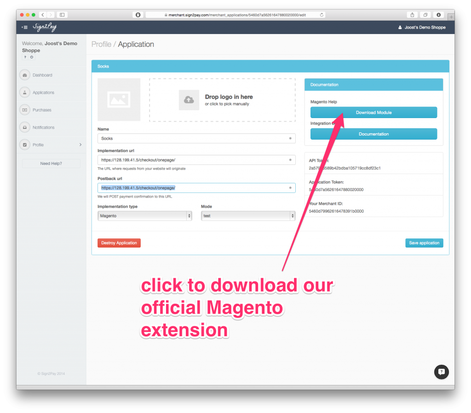The image size is (471, 413).
Task: Click the Download Module button
Action: point(373,113)
